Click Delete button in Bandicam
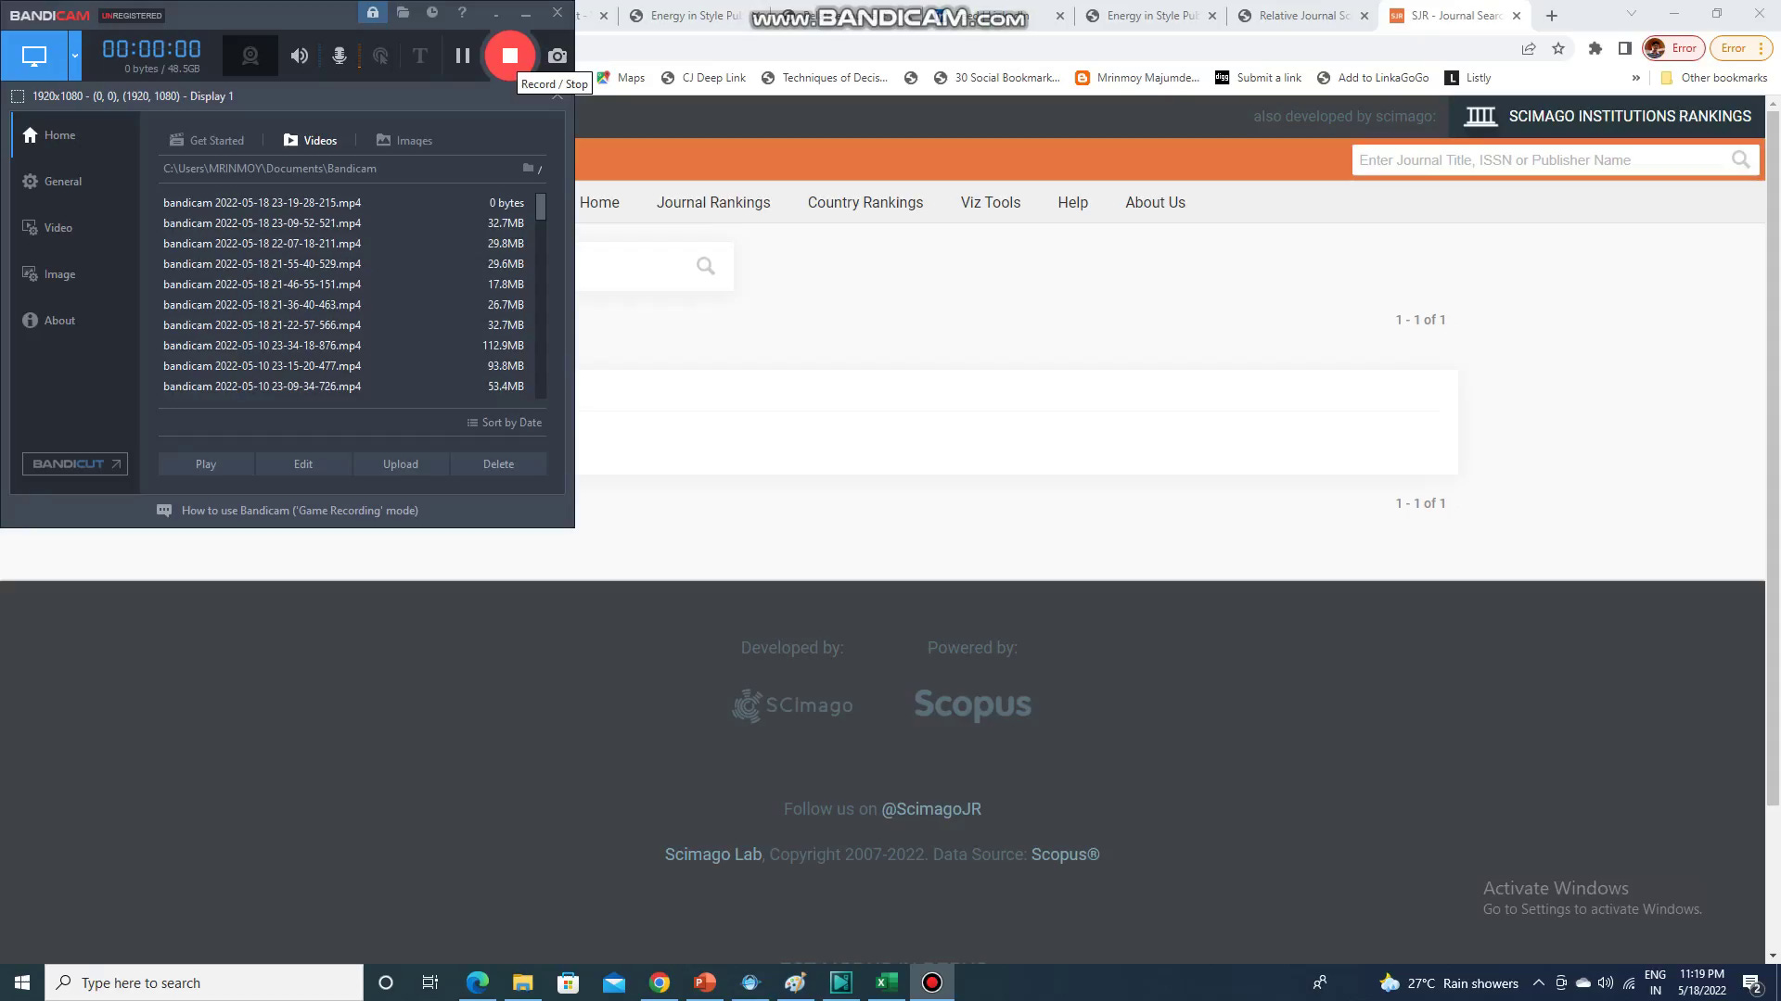Viewport: 1781px width, 1001px height. point(498,464)
